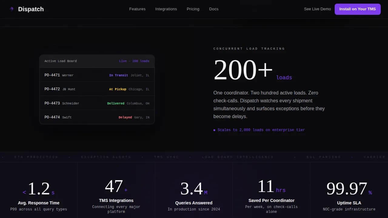The height and width of the screenshot is (218, 388).
Task: Click the In Transit status label
Action: pos(119,75)
